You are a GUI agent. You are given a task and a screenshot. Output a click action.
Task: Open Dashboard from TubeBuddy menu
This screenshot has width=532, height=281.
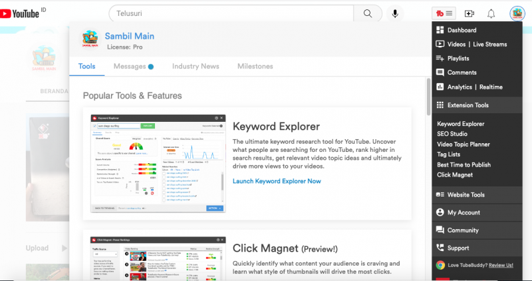[462, 31]
